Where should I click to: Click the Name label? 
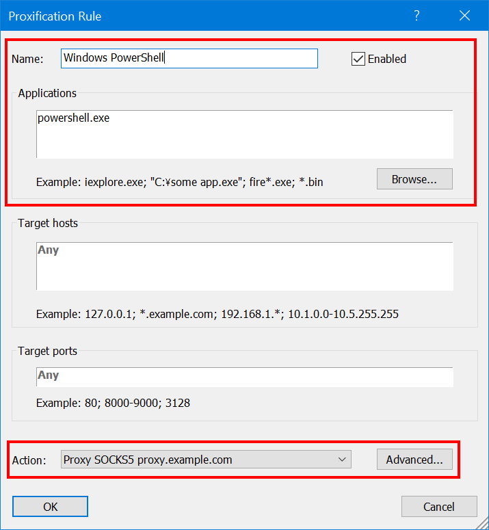pyautogui.click(x=27, y=59)
